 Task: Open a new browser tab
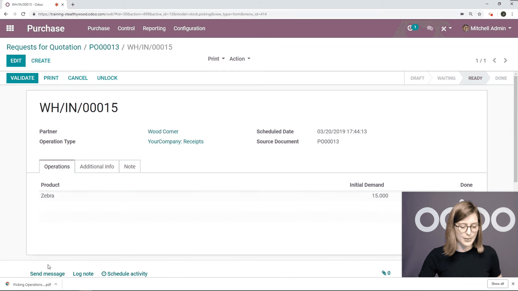coord(73,4)
